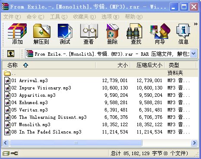This screenshot has height=159, width=201.
Task: Click MP3 icon of 05 Veritas
Action: click(x=7, y=110)
